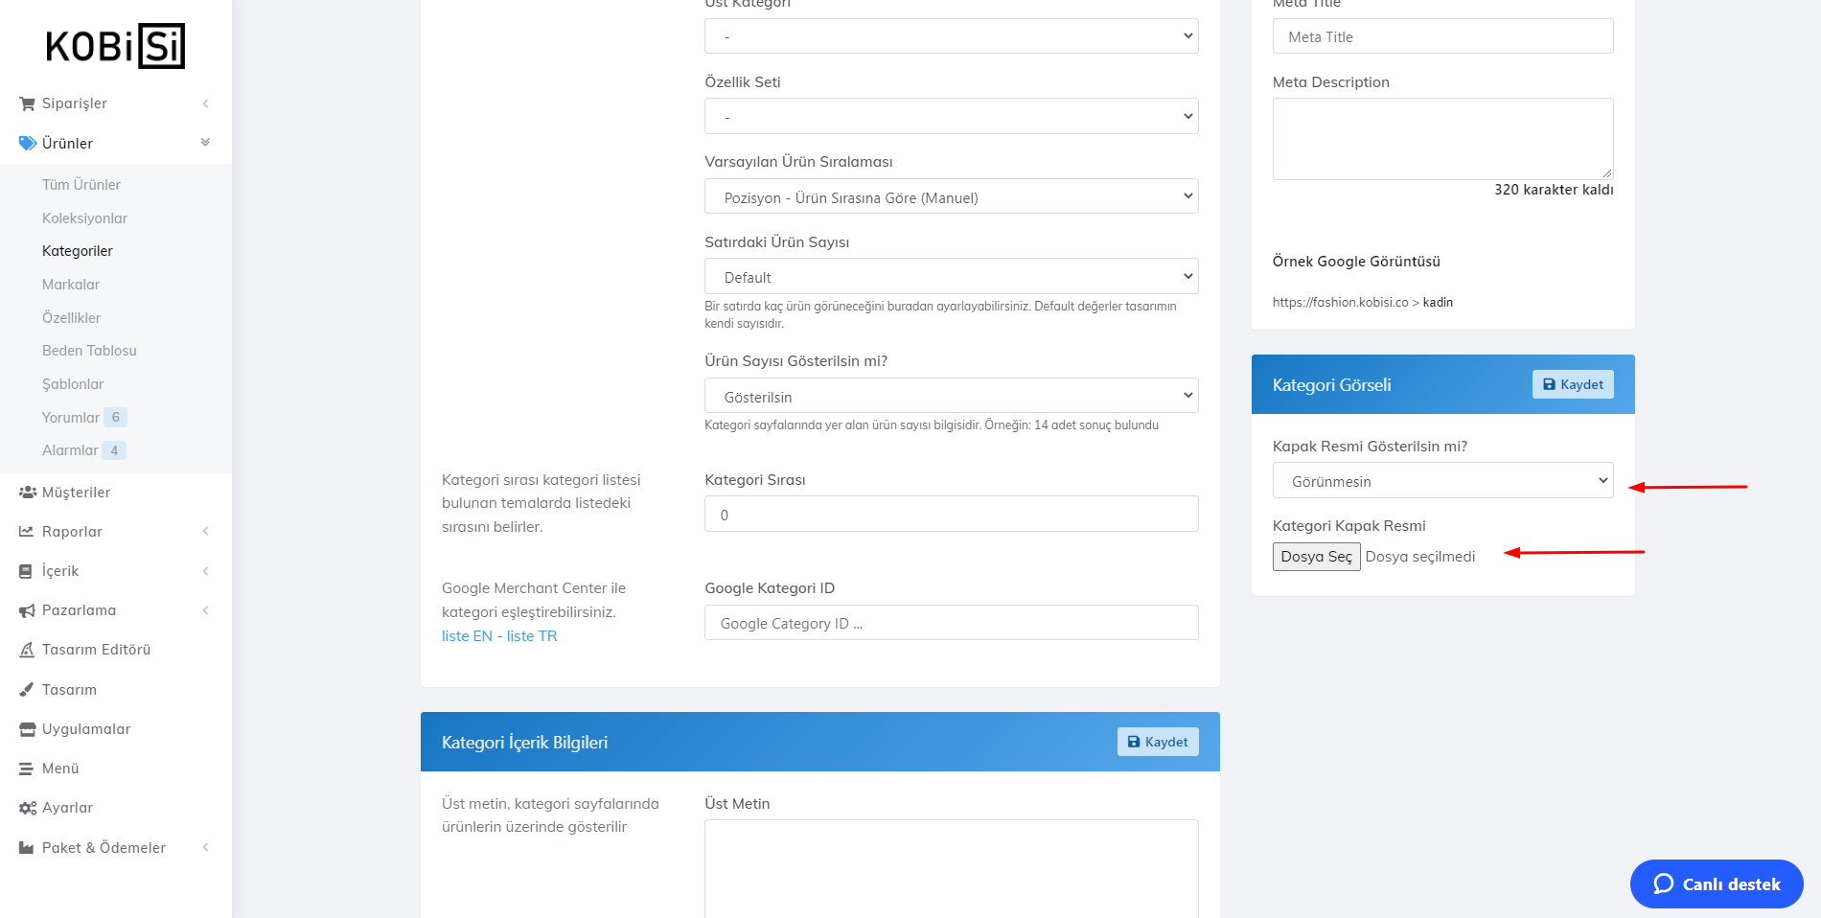Open the Kapak Resmi Gösterilsin mi dropdown

coord(1442,481)
